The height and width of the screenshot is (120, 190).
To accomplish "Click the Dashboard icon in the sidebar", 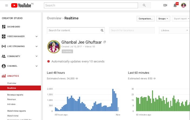I will [4, 27].
